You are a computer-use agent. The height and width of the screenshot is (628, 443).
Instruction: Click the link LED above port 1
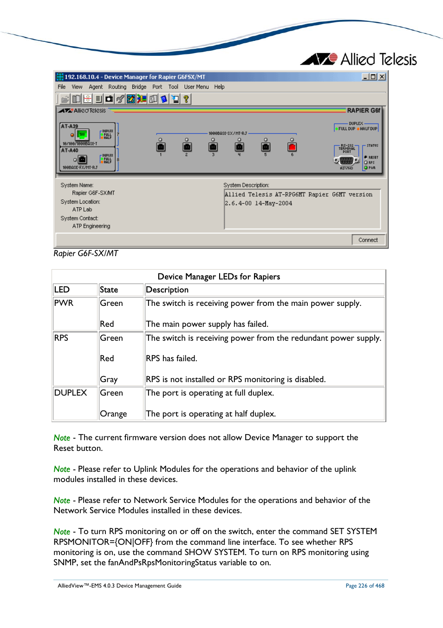pyautogui.click(x=160, y=139)
